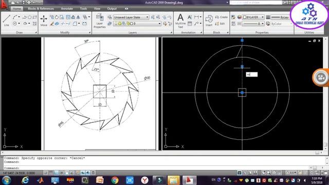Toggle Object Snap in status bar
This screenshot has width=329, height=185.
(x=67, y=173)
